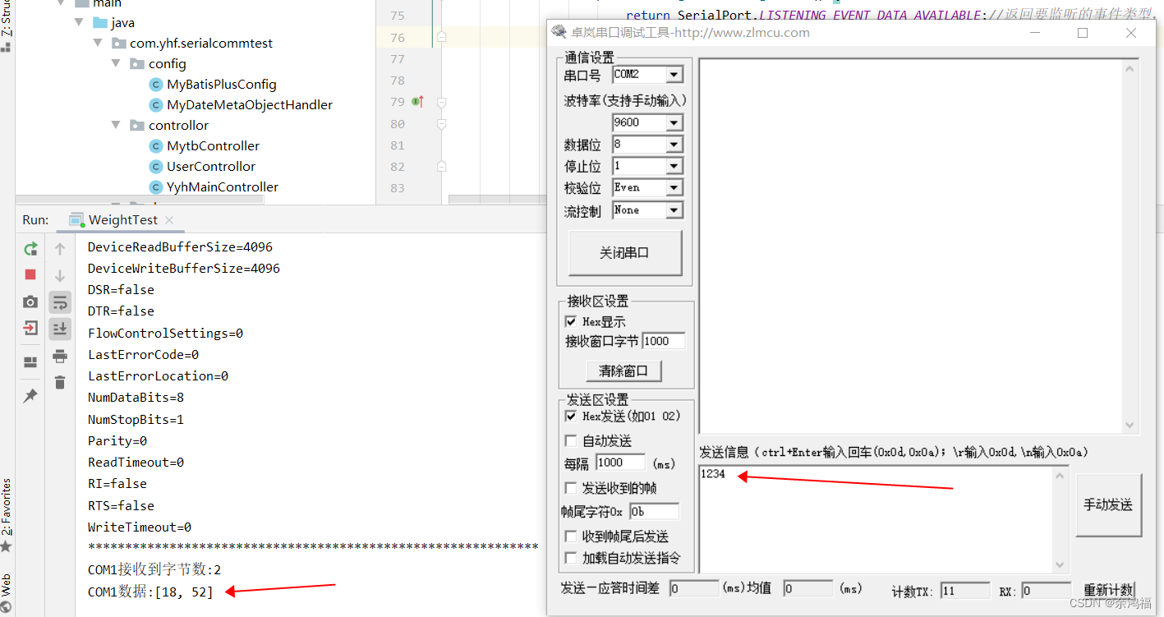The width and height of the screenshot is (1164, 617).
Task: Click the 发送一应答时间差 value field
Action: tap(693, 588)
